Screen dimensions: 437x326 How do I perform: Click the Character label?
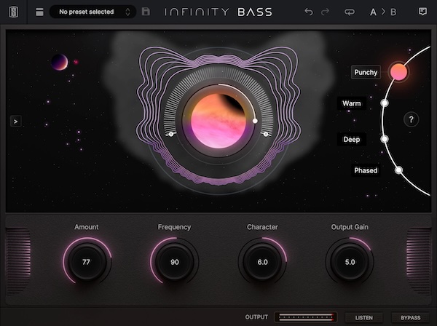point(262,227)
